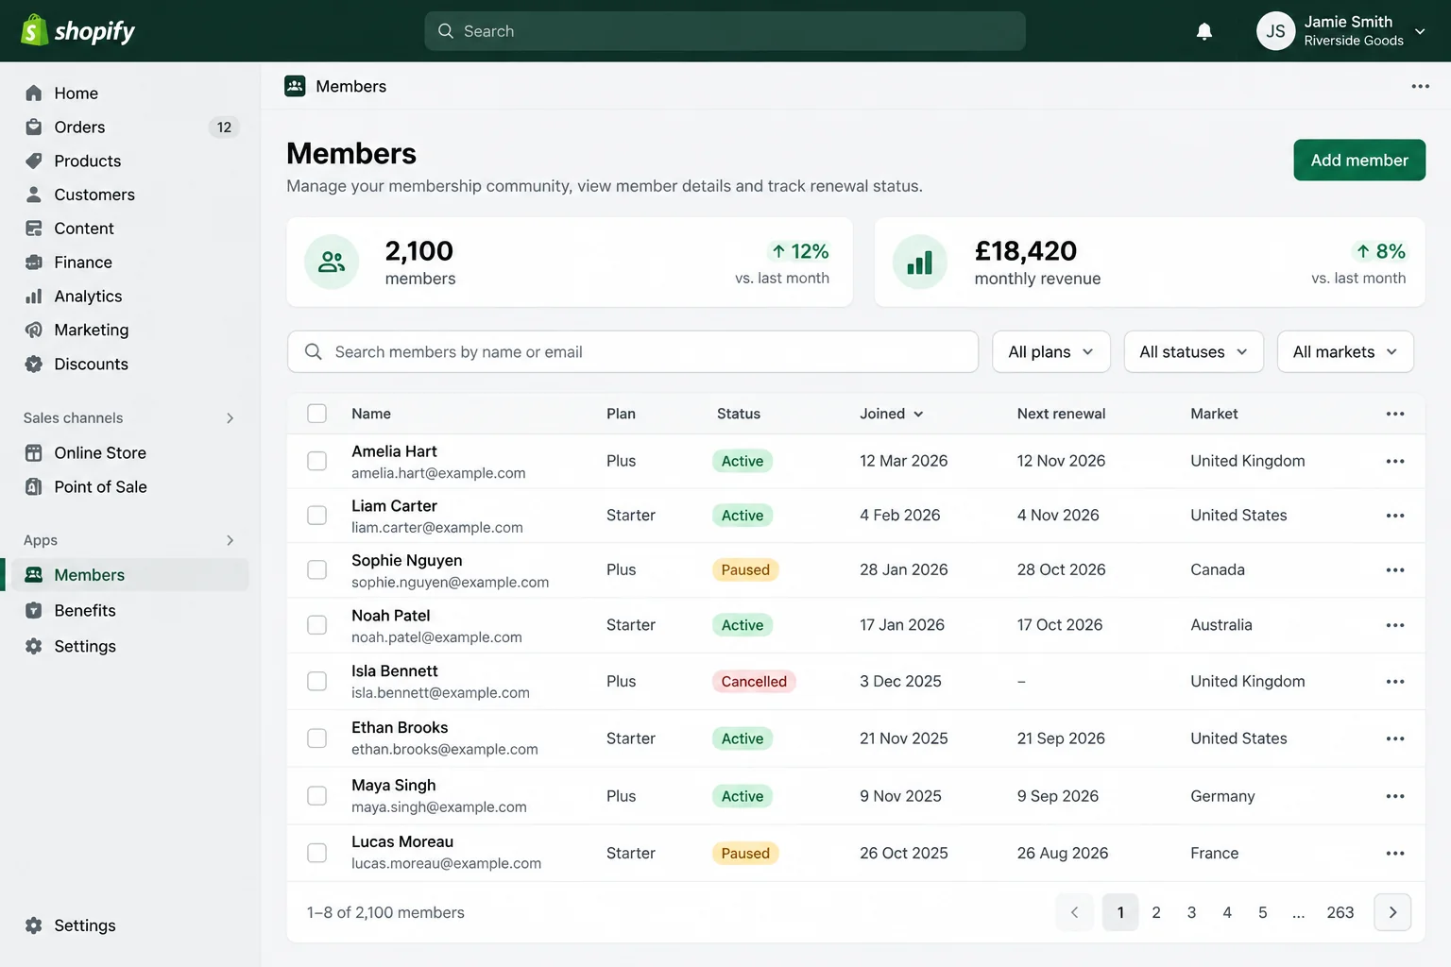Expand the Sales channels section
Screen dimensions: 1451x967
pos(230,418)
